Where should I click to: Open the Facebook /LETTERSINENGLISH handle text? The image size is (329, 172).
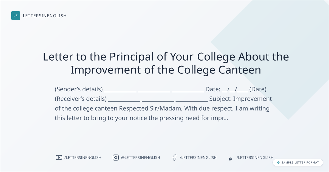(x=198, y=158)
